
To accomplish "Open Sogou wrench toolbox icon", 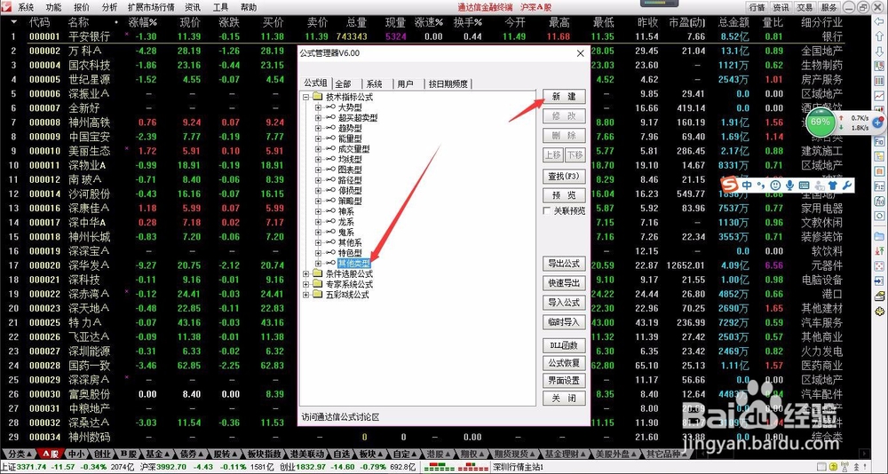I will pyautogui.click(x=846, y=186).
